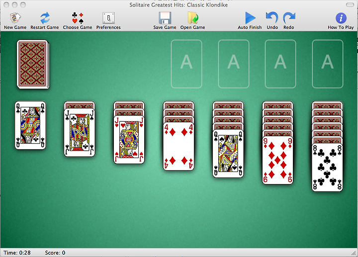Screen dimensions: 358x257
Task: Click the Queen of Spades card
Action: click(x=228, y=154)
